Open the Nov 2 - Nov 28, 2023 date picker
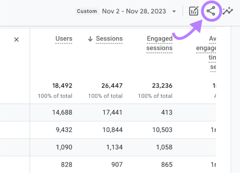 (x=134, y=11)
